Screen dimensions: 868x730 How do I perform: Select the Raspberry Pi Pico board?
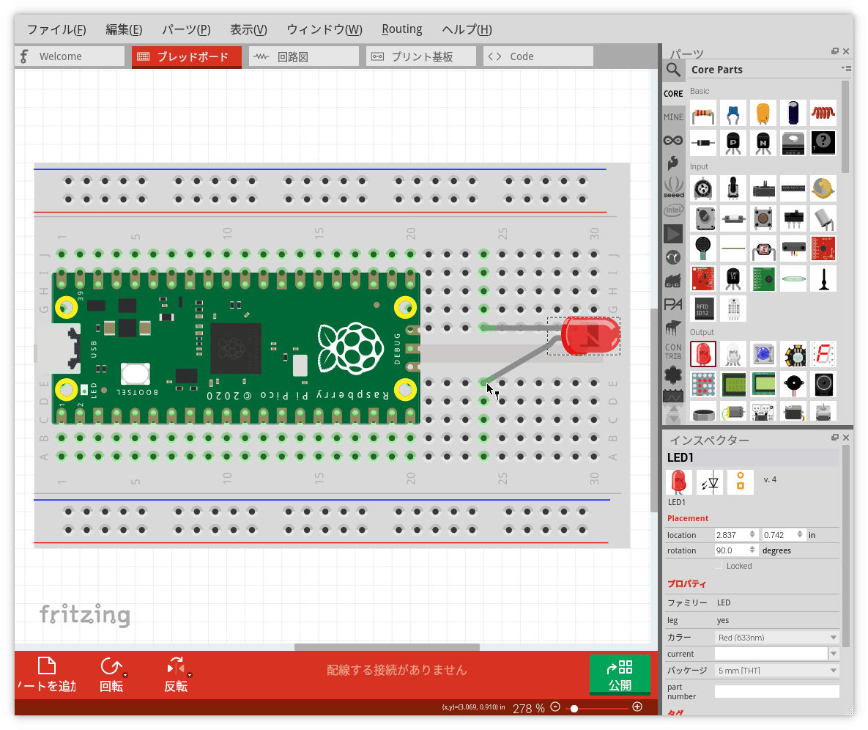click(237, 347)
